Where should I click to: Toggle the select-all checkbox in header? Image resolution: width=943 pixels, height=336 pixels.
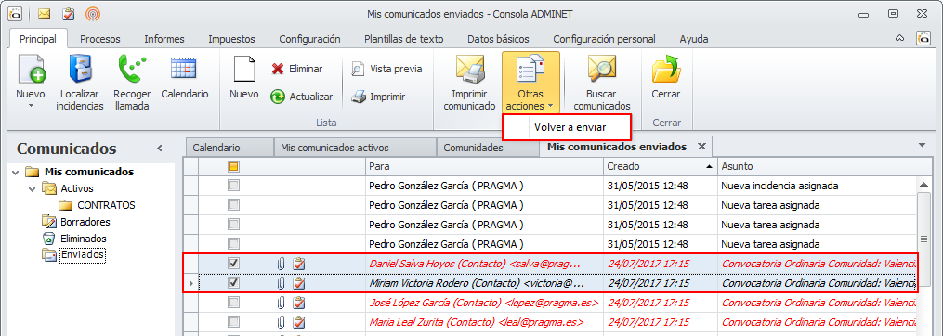(x=233, y=166)
